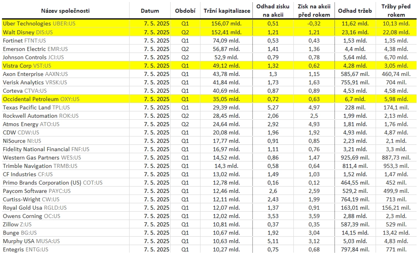Click the "Odhad tržeb" column header
The image size is (419, 255).
(x=355, y=11)
